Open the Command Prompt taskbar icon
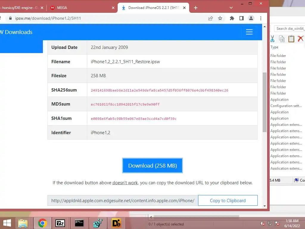This screenshot has width=305, height=229. (x=79, y=223)
